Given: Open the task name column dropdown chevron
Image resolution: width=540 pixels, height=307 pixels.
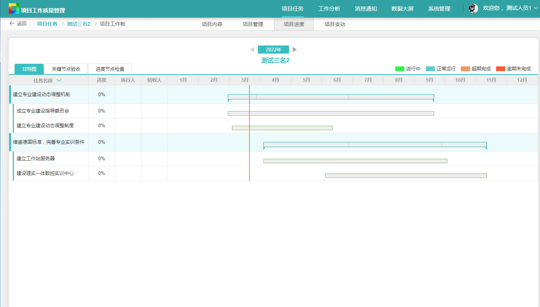Looking at the screenshot, I should click(x=59, y=80).
